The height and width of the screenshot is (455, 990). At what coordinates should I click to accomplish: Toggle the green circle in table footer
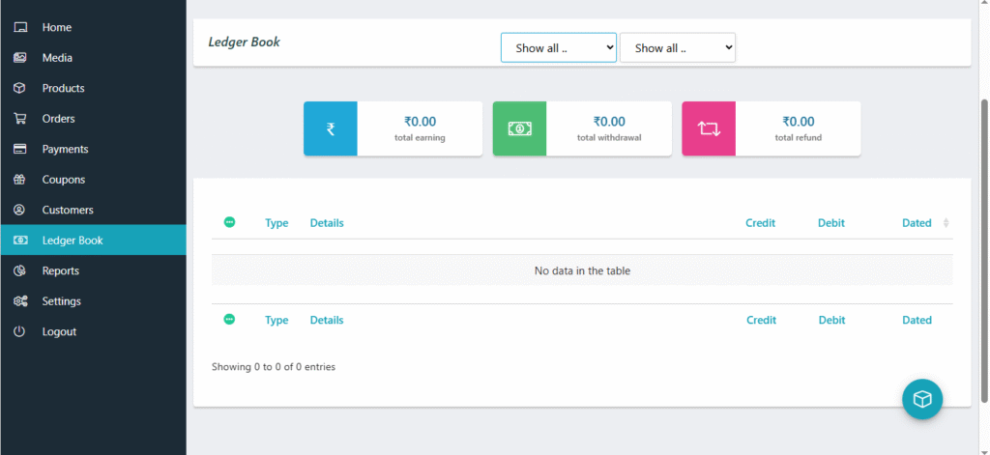coord(229,319)
